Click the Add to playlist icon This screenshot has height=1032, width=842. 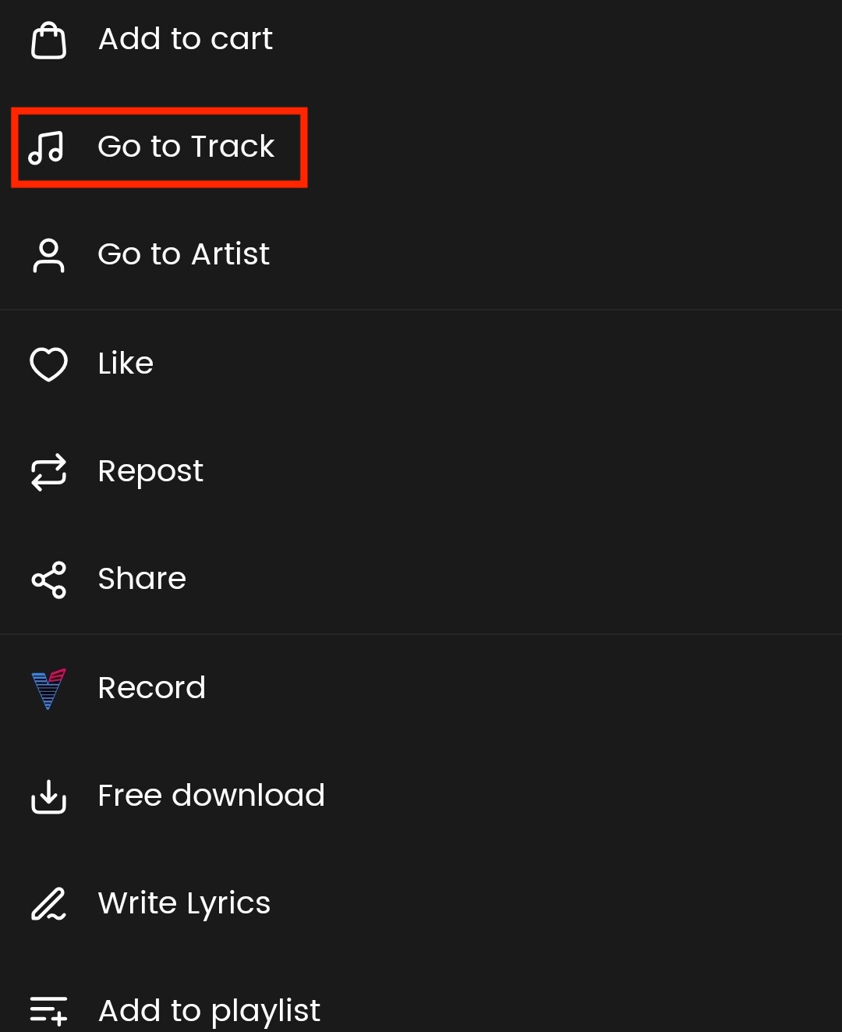tap(48, 1010)
